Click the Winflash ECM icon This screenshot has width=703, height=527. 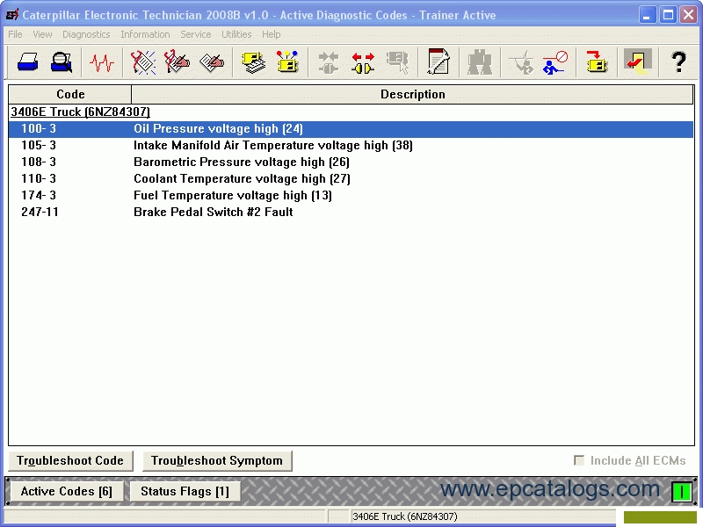[x=598, y=62]
